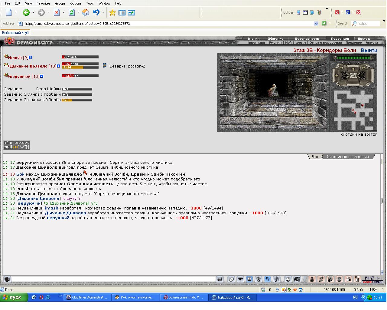This screenshot has width=387, height=310.
Task: Click the forward arrow on dungeon navigation compass
Action: (x=353, y=69)
